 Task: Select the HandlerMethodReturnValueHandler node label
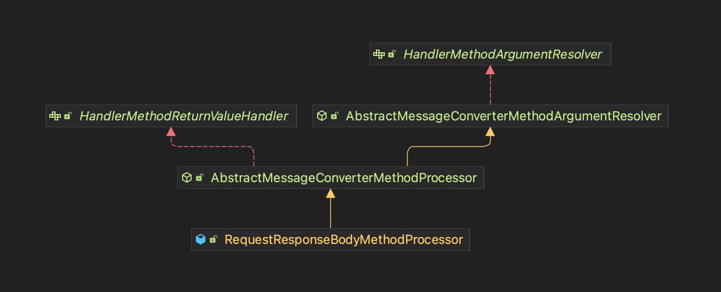(184, 116)
